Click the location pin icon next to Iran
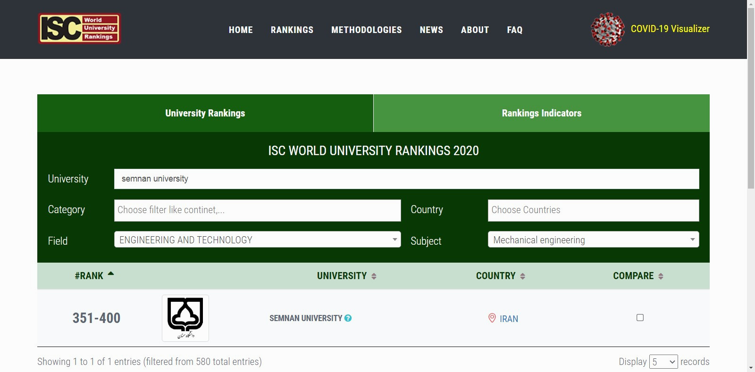Image resolution: width=755 pixels, height=372 pixels. 492,318
